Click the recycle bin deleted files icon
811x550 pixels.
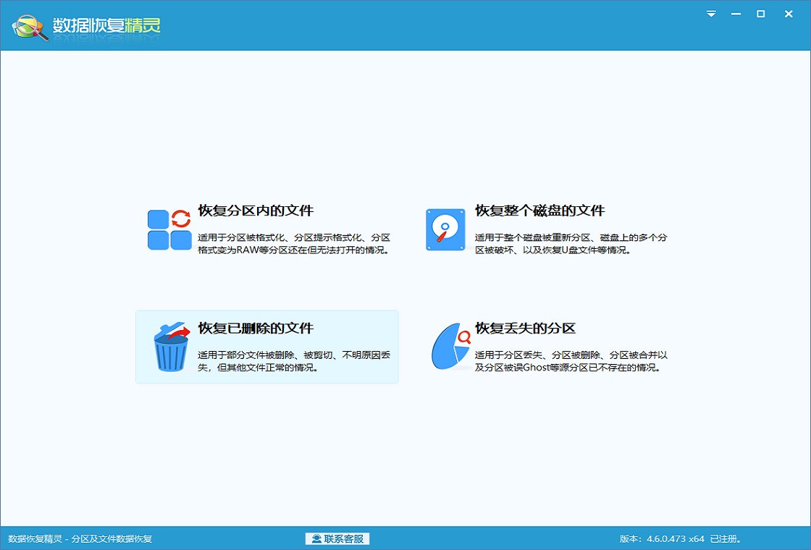tap(172, 347)
